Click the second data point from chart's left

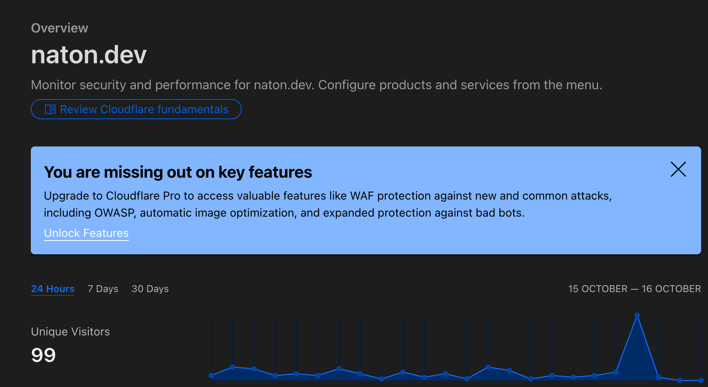[x=233, y=367]
